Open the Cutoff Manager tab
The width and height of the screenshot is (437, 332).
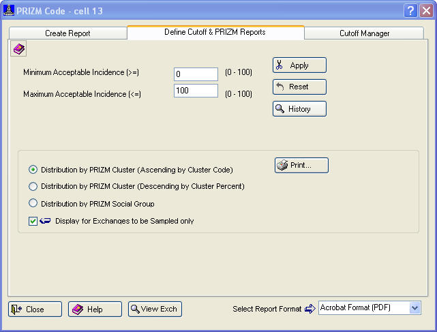(x=364, y=33)
